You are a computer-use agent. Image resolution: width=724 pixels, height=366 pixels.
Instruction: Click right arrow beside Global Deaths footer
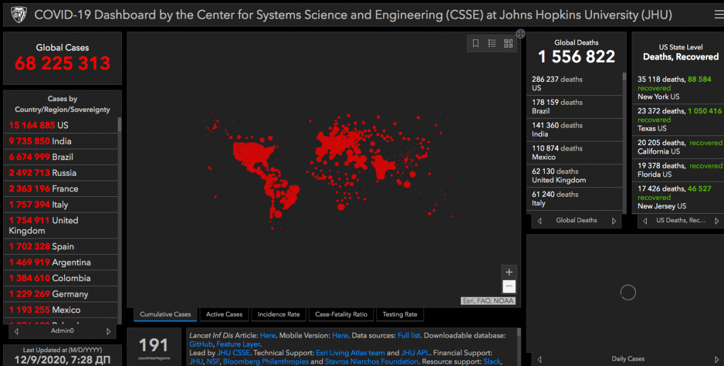click(x=614, y=221)
